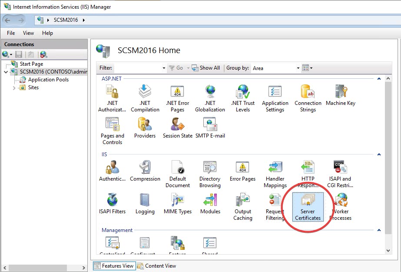Collapse the Management group
The width and height of the screenshot is (401, 272).
pyautogui.click(x=379, y=230)
